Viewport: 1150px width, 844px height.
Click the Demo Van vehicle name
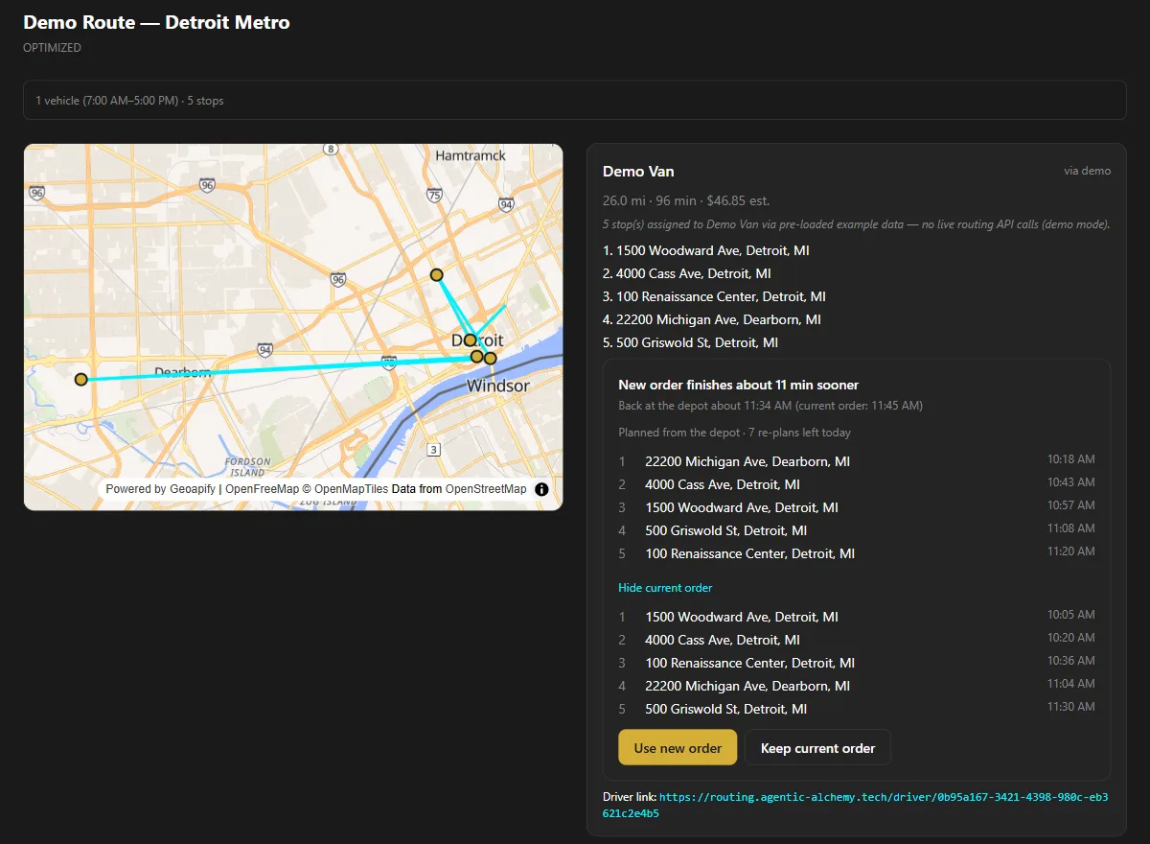tap(638, 172)
